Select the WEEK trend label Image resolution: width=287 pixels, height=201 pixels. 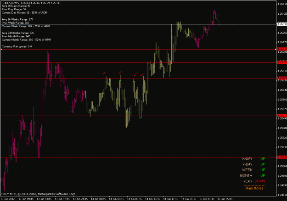tap(247, 170)
